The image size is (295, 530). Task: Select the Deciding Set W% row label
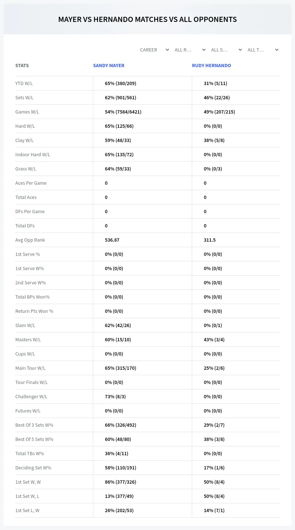pyautogui.click(x=33, y=468)
